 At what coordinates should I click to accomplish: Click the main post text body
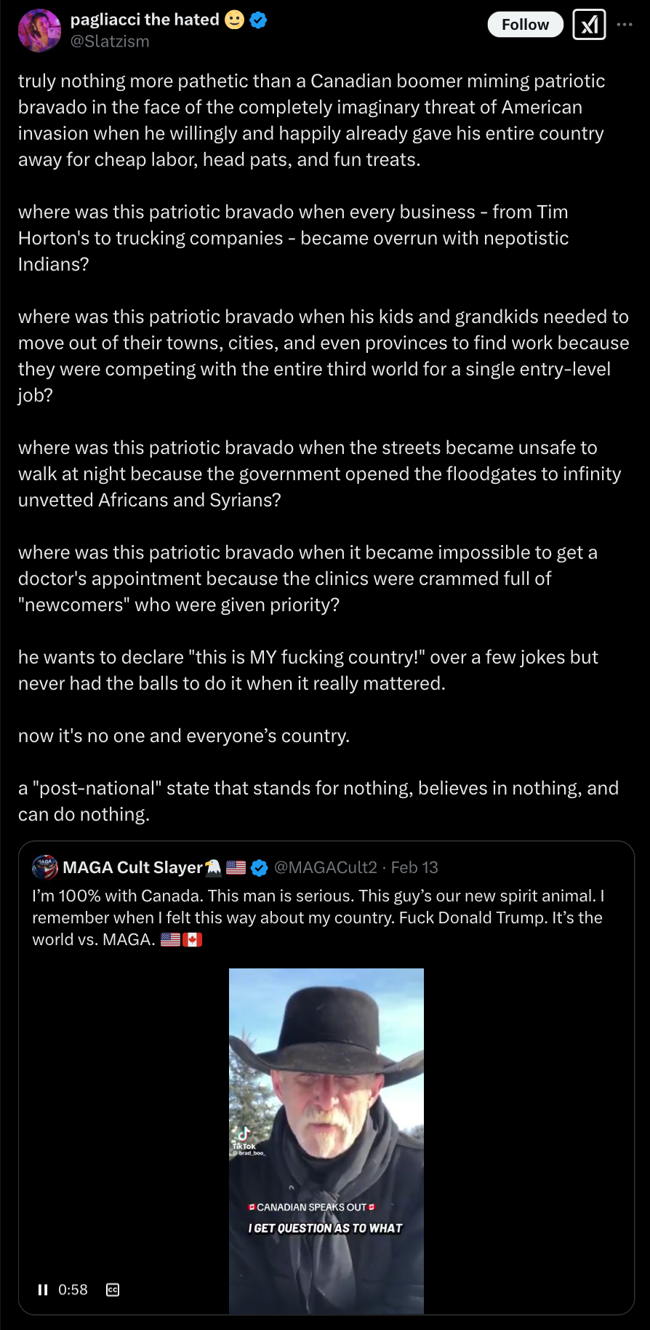coord(324,447)
